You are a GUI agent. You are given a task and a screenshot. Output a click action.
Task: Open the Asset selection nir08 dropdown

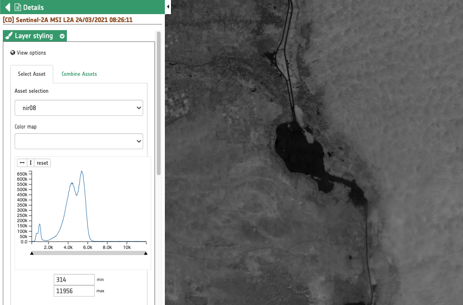pos(79,108)
